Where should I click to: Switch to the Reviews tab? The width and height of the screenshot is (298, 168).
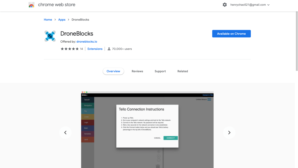pyautogui.click(x=137, y=71)
